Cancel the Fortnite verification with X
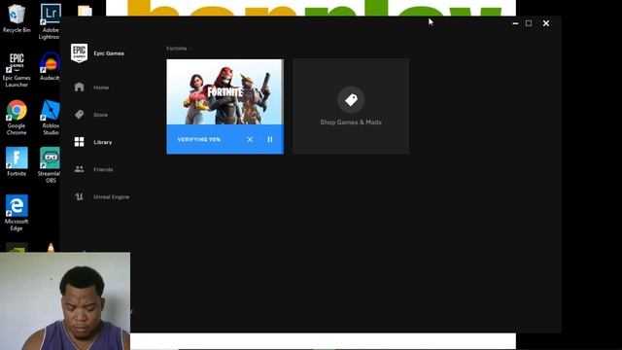Viewport: 622px width, 350px height. click(250, 139)
